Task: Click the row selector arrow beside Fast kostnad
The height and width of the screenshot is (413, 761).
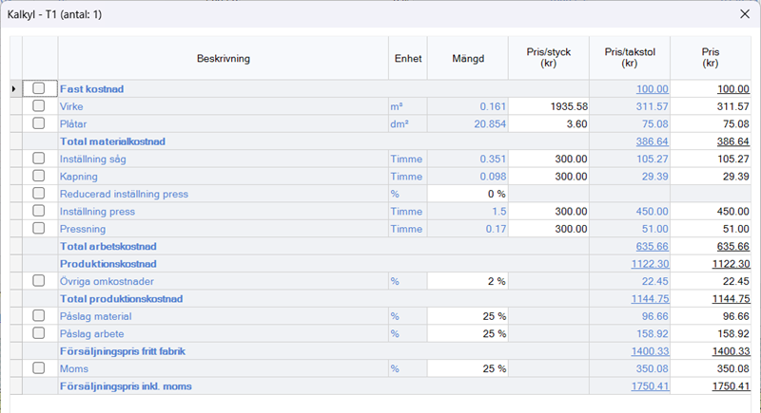Action: click(13, 88)
